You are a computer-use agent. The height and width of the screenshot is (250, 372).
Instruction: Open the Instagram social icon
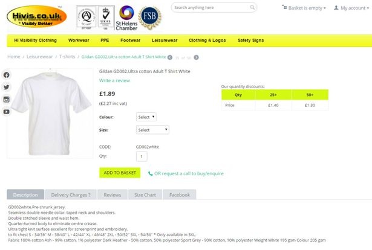pyautogui.click(x=6, y=99)
